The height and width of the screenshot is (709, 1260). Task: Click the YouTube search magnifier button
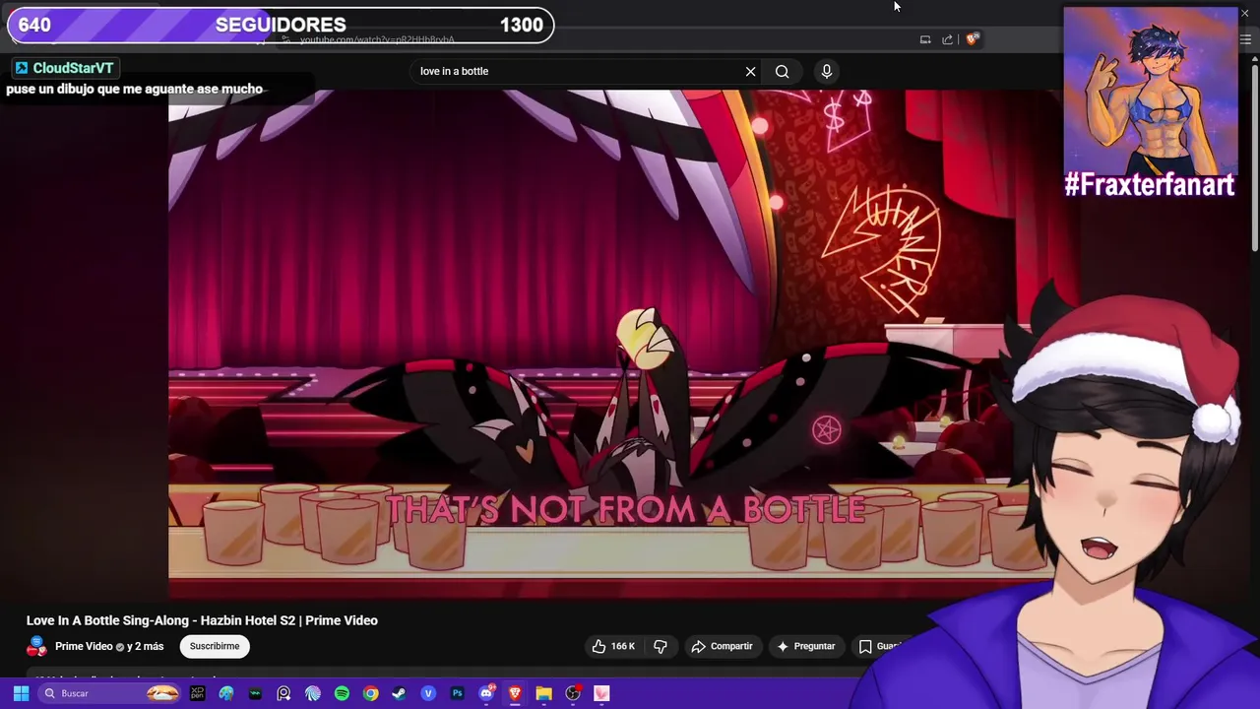(x=782, y=71)
